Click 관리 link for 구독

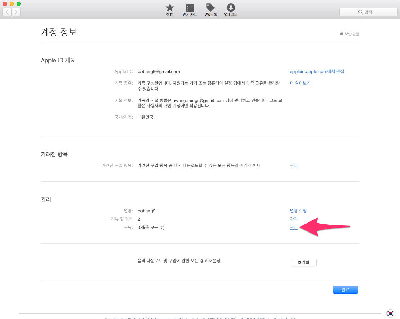coord(294,227)
